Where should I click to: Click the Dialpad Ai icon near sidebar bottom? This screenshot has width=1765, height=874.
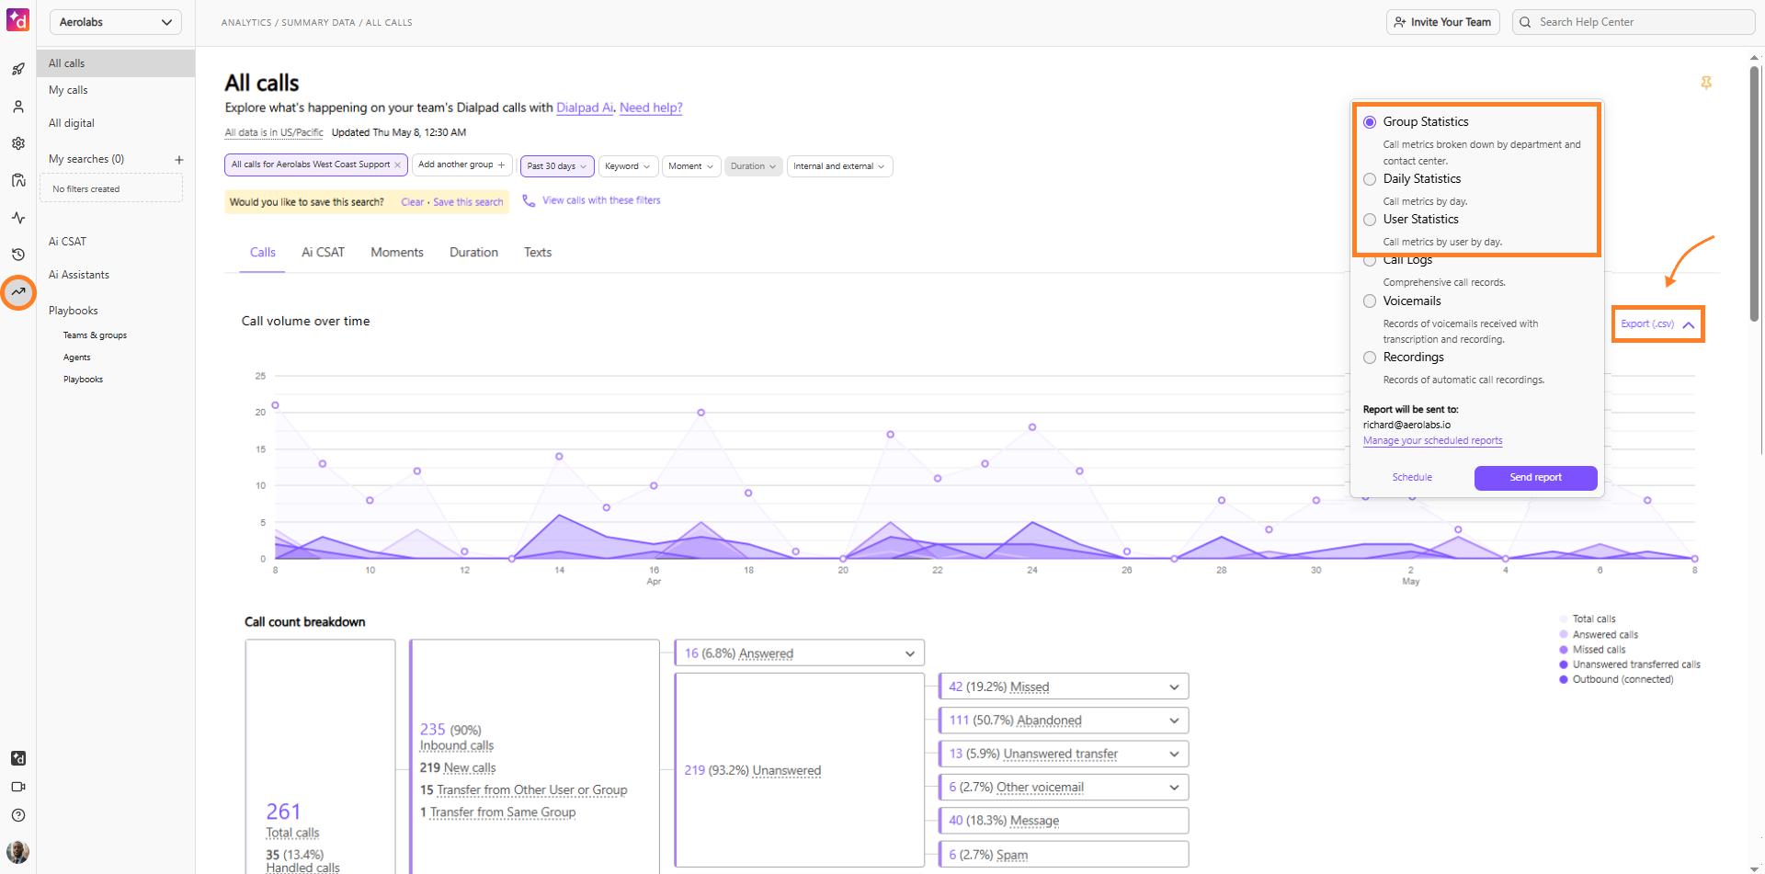(18, 758)
